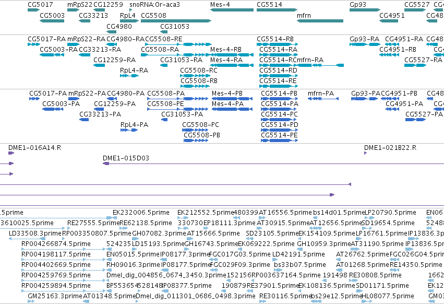Select the LD33508.3prime EST

tap(26, 239)
